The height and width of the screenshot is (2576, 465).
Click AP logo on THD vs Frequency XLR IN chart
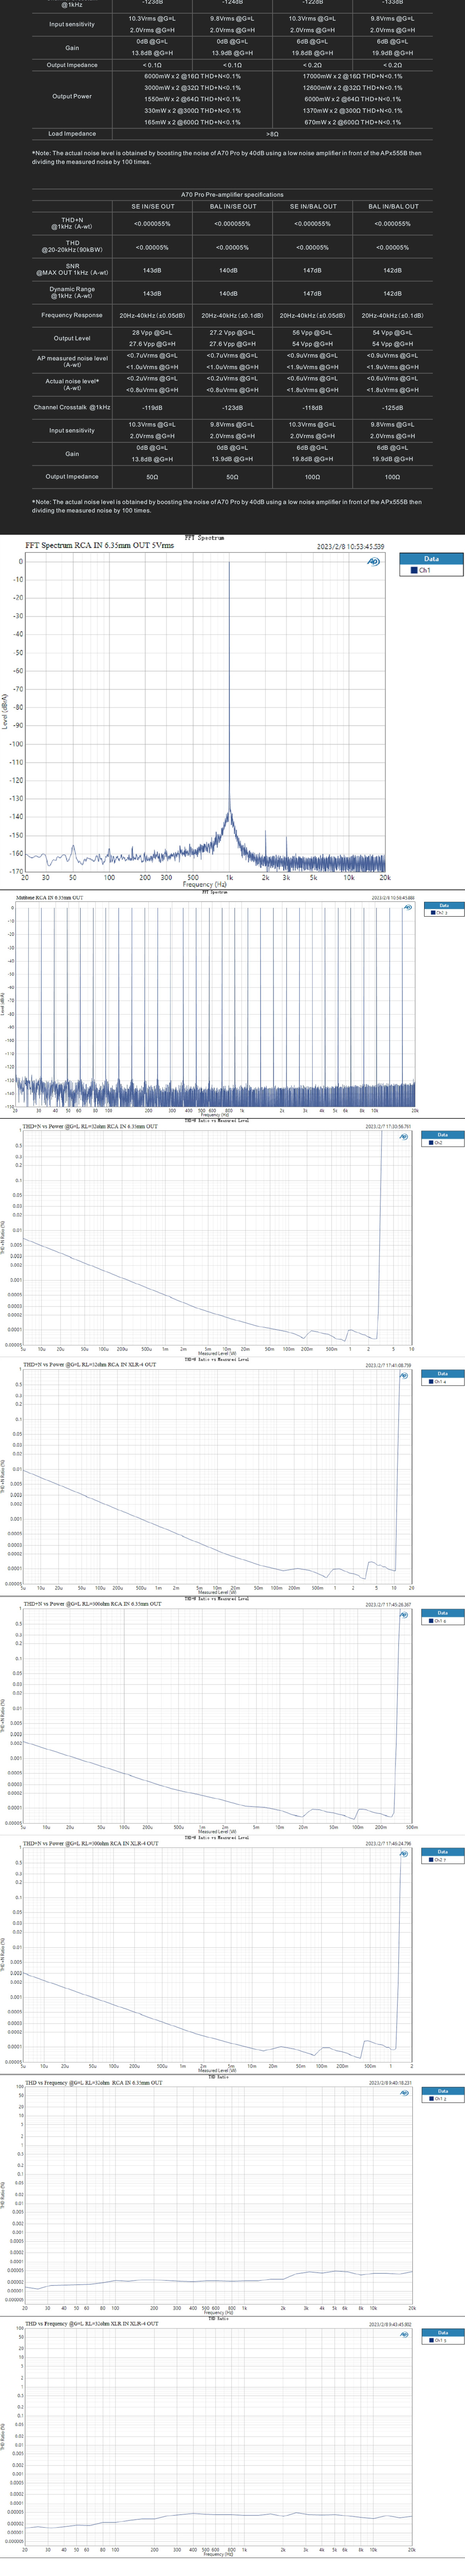pos(404,2335)
